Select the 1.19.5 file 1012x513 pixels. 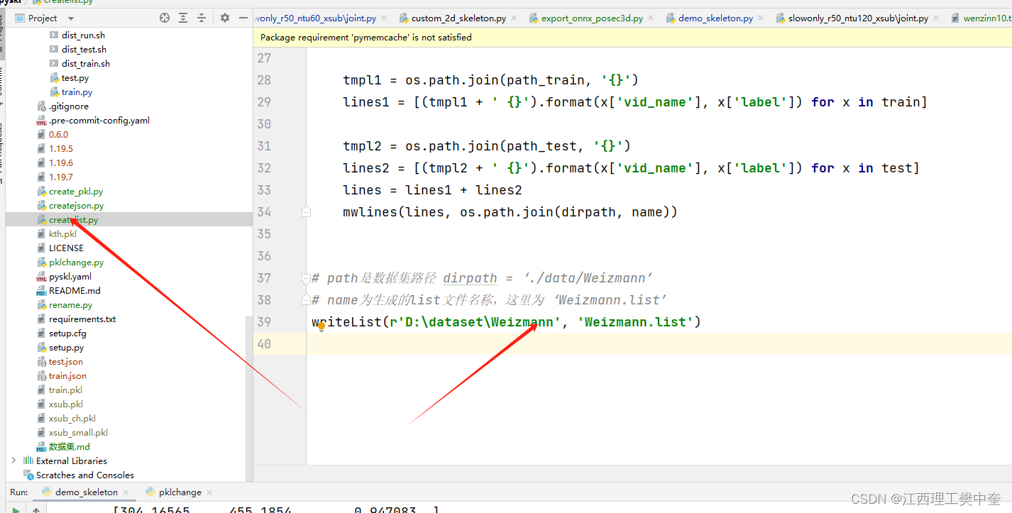[x=60, y=149]
